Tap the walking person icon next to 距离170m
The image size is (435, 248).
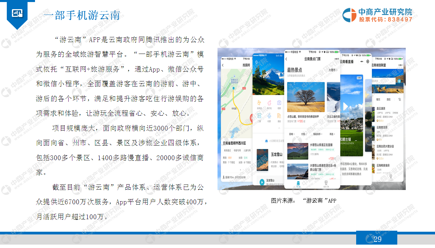pyautogui.click(x=223, y=177)
